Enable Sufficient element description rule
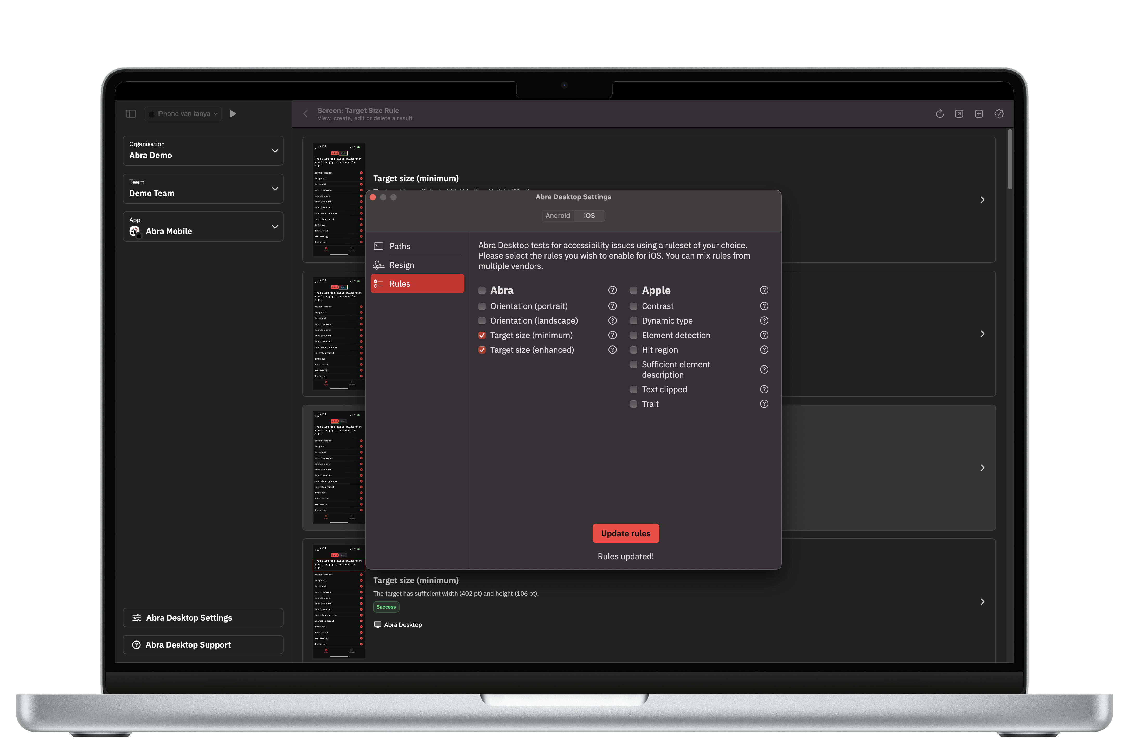 pyautogui.click(x=634, y=364)
